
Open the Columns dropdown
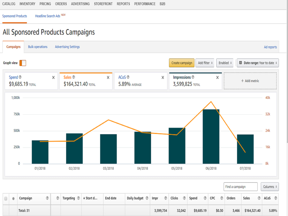pyautogui.click(x=270, y=187)
